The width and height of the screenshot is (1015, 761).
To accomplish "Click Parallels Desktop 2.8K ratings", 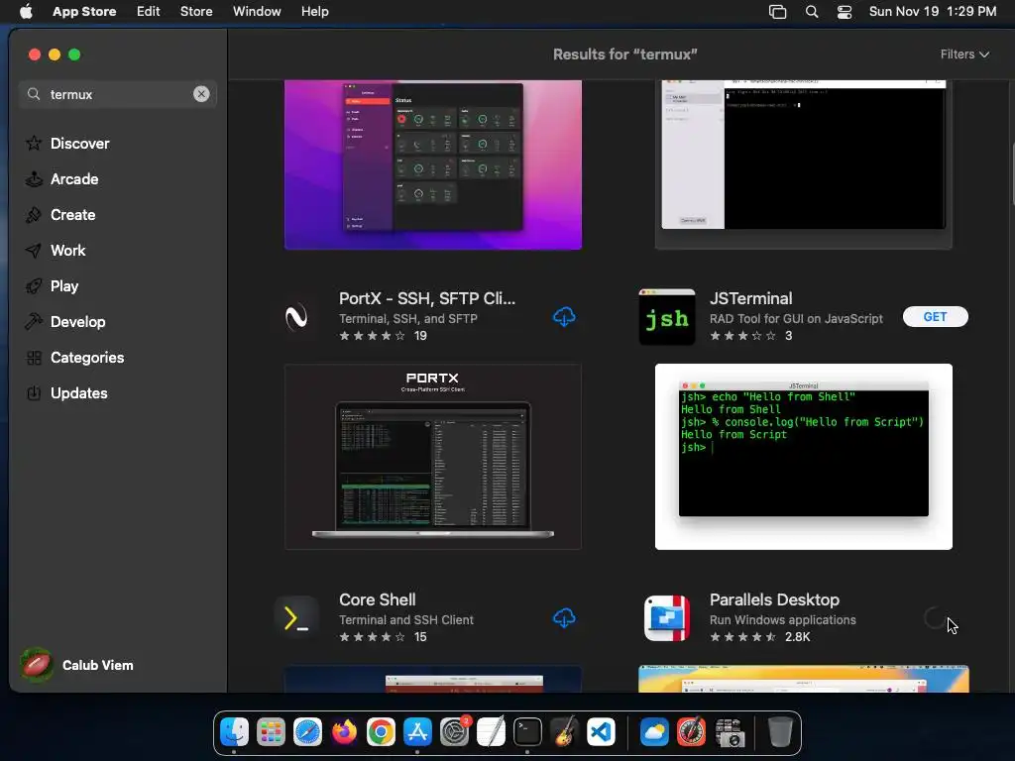I will click(x=759, y=637).
